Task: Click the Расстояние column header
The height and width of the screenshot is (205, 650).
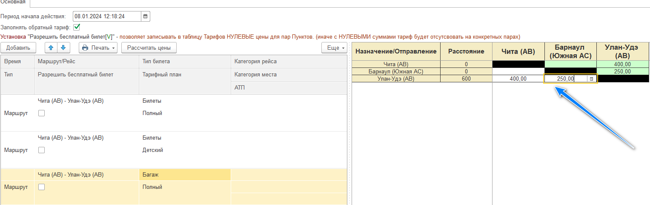Action: [x=466, y=51]
